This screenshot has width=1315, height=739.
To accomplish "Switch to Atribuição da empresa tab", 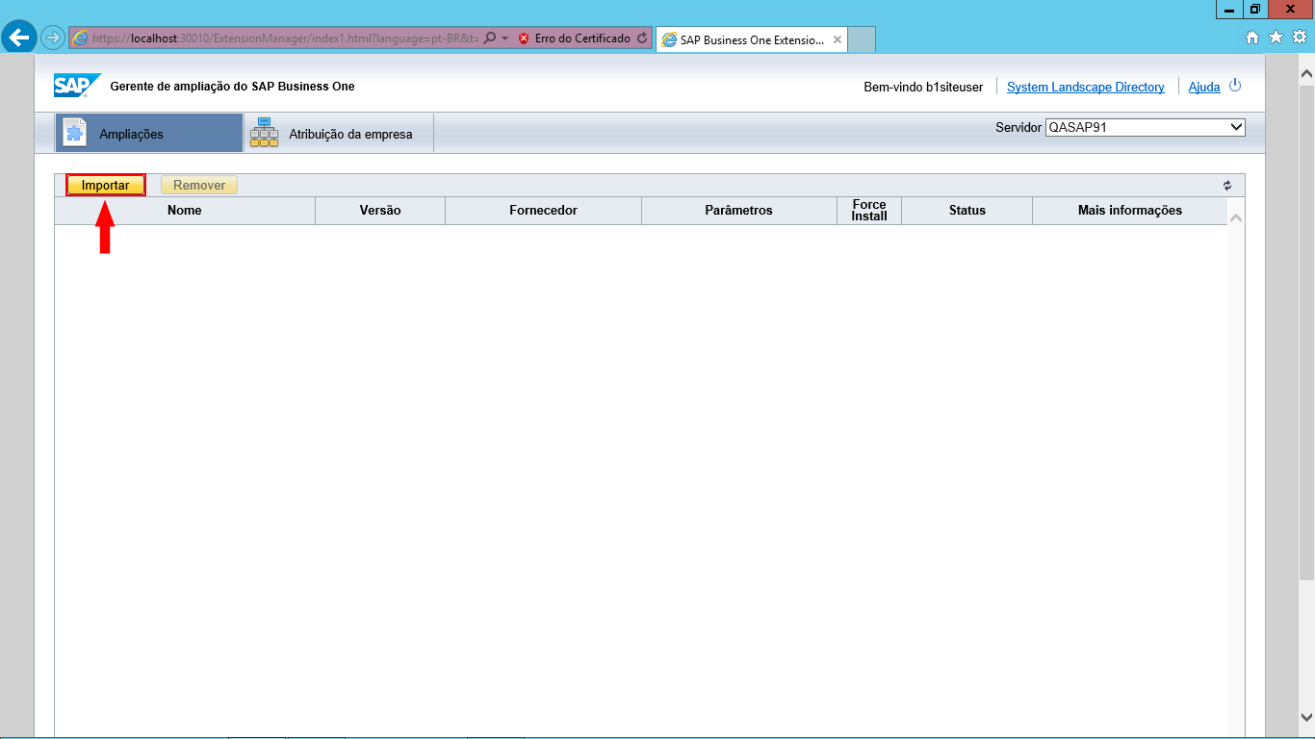I will click(338, 133).
